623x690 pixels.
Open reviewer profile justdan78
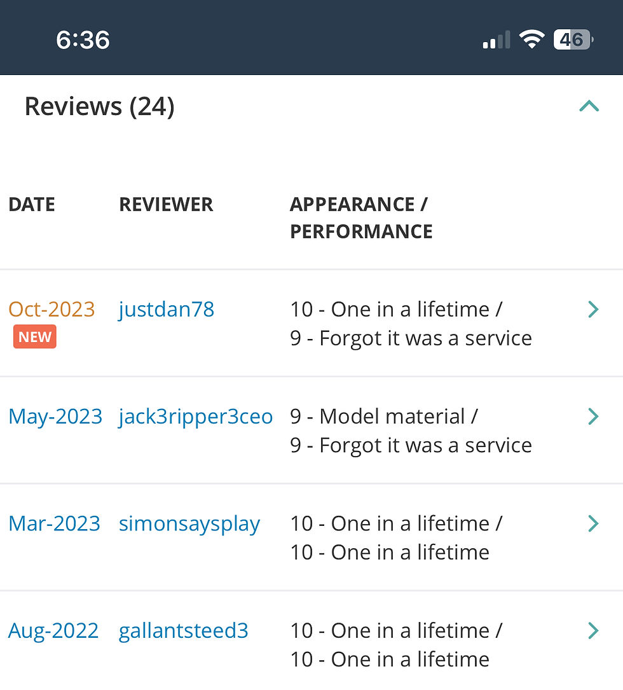tap(167, 309)
